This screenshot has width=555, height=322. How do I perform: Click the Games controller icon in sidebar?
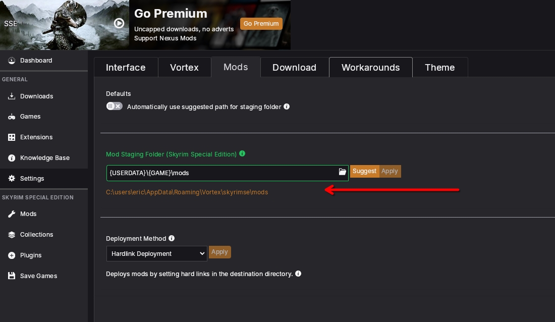12,117
